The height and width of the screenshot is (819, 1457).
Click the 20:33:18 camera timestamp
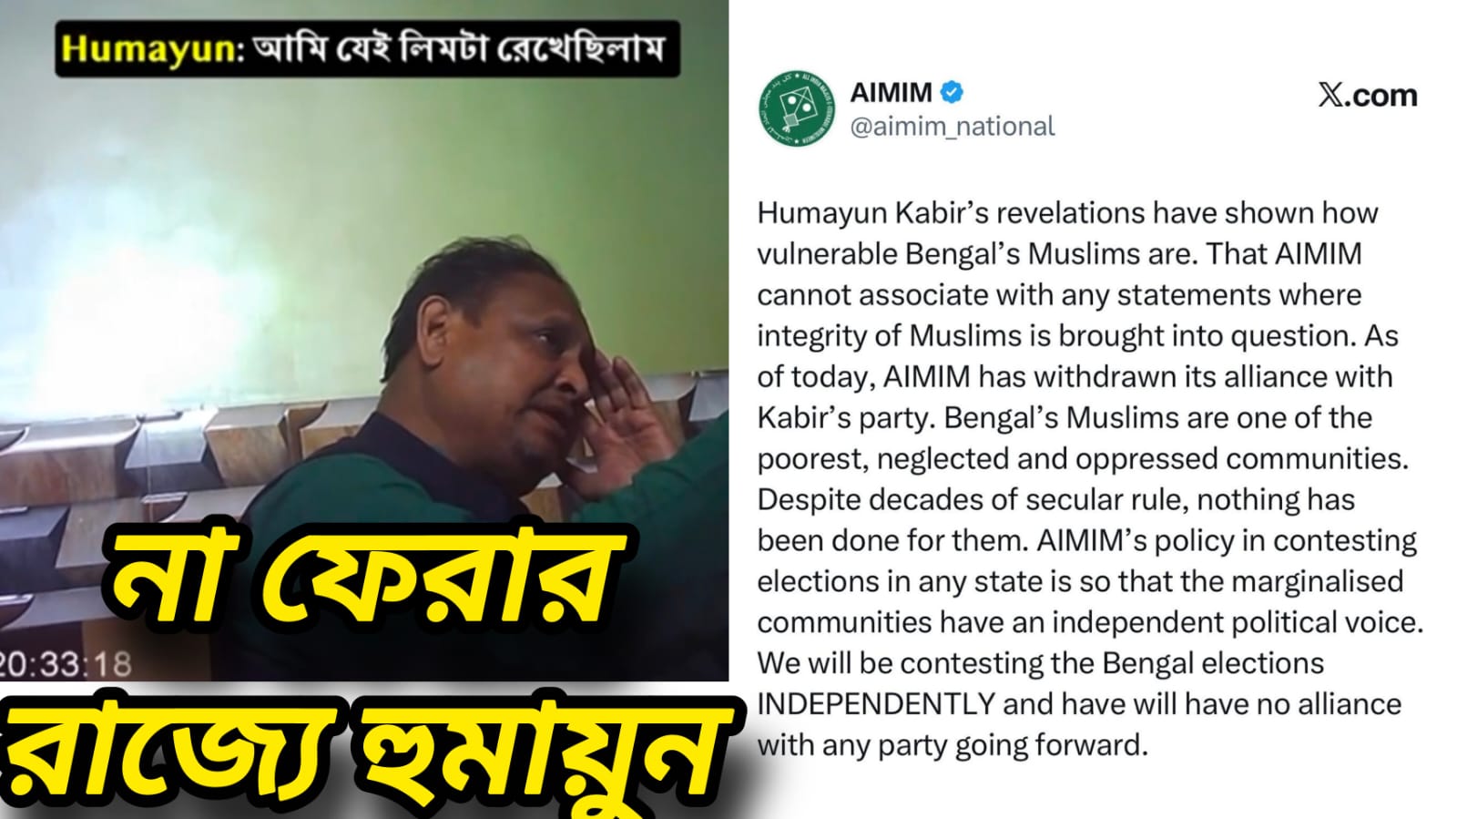[x=66, y=663]
